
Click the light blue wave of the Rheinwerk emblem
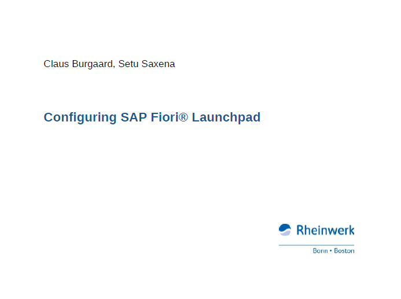pyautogui.click(x=285, y=233)
